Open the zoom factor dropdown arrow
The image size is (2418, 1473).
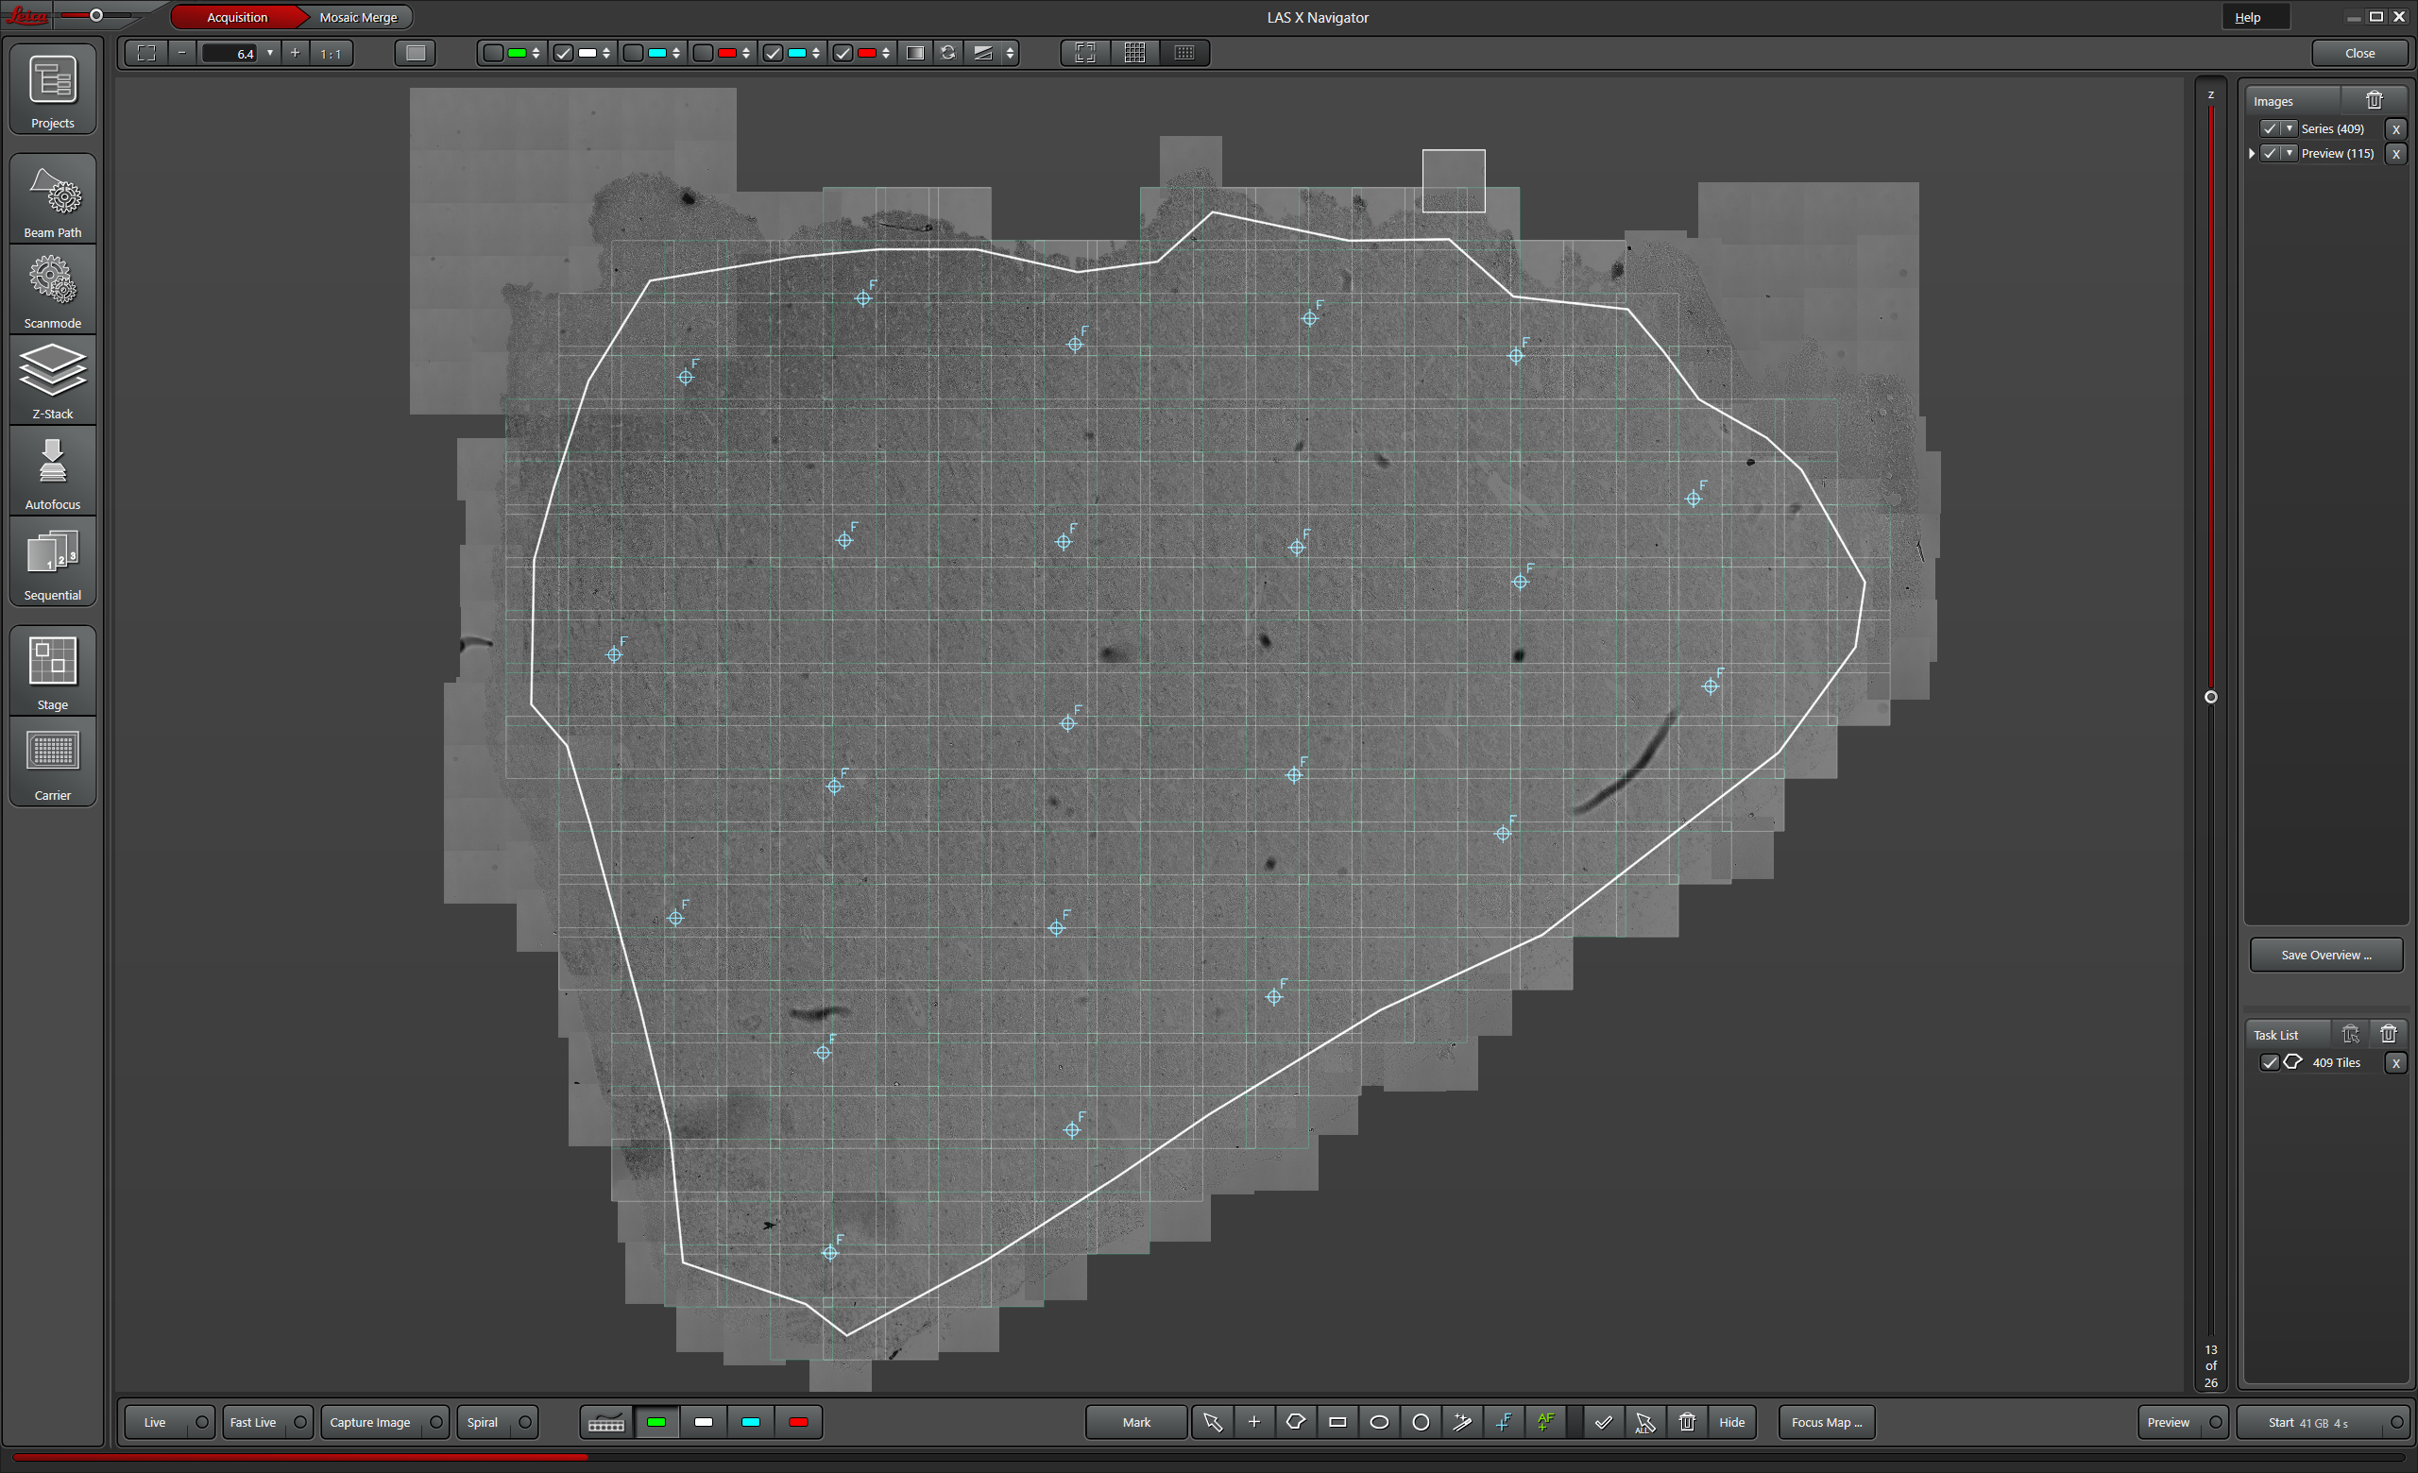pos(270,53)
